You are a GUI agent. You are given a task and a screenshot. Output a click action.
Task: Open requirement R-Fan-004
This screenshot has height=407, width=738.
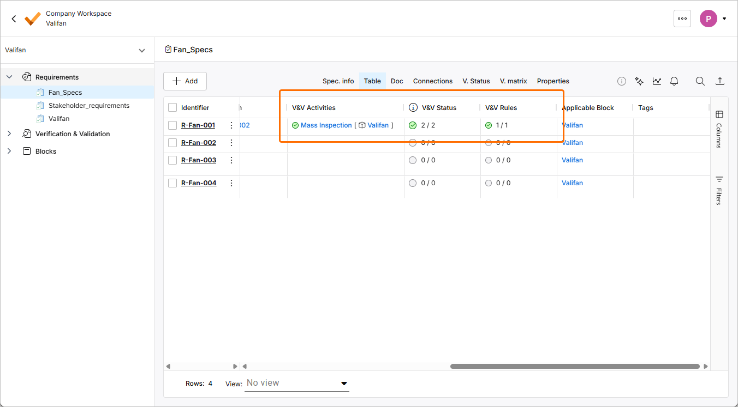199,183
